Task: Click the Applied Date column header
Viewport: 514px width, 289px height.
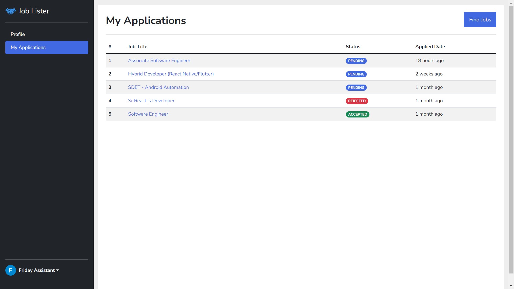Action: coord(430,47)
